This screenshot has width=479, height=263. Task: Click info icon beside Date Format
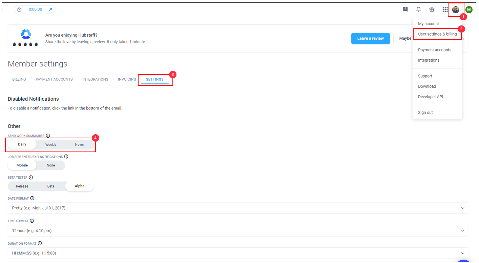[32, 198]
